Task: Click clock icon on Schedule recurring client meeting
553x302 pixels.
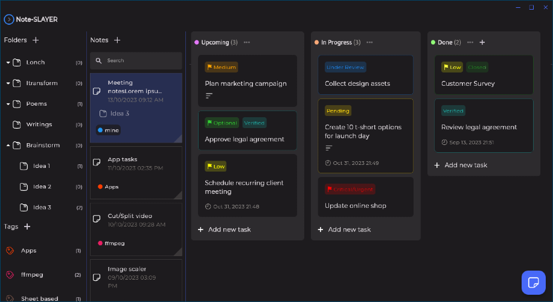Action: coord(208,207)
